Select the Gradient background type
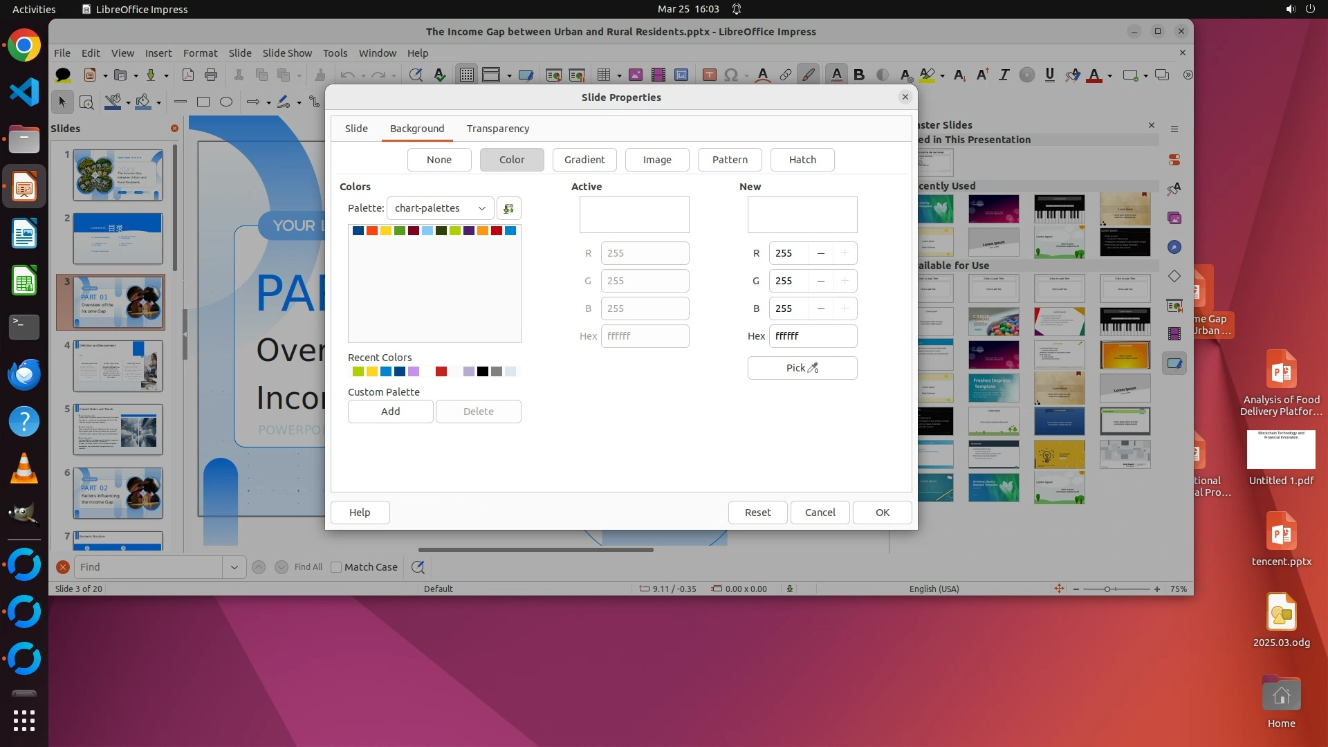 584,160
